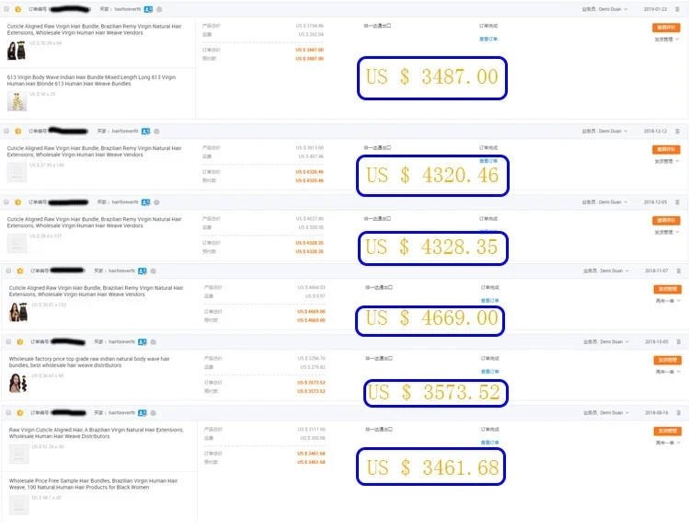Click the gray circle icon after buyer in 2018-12-05 order
The image size is (689, 530).
156,202
